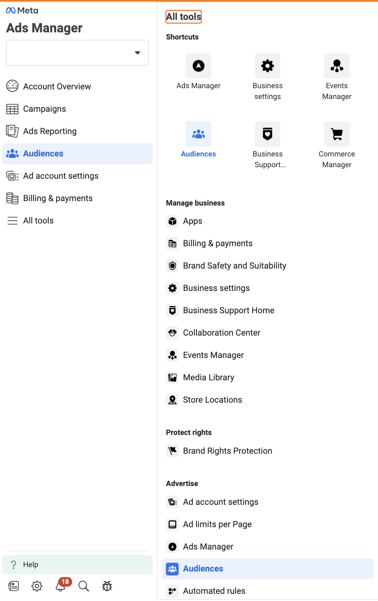Viewport: 378px width, 601px height.
Task: Open Business settings under Manage business
Action: 268,288
